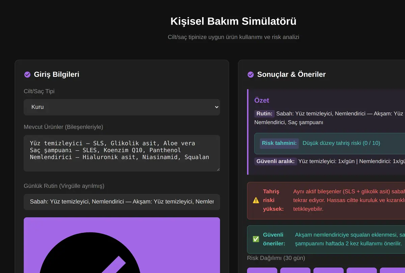Click the Saç şampuanı ingredients line

tap(105, 150)
